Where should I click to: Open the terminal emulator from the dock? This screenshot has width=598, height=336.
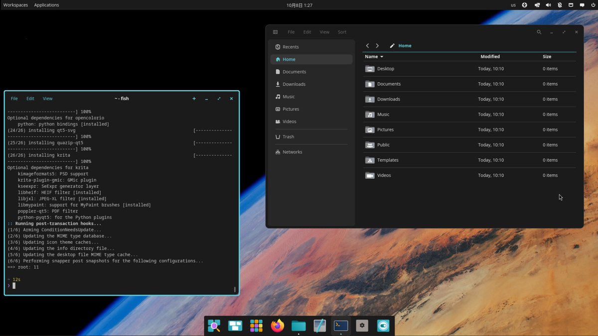[x=340, y=326]
